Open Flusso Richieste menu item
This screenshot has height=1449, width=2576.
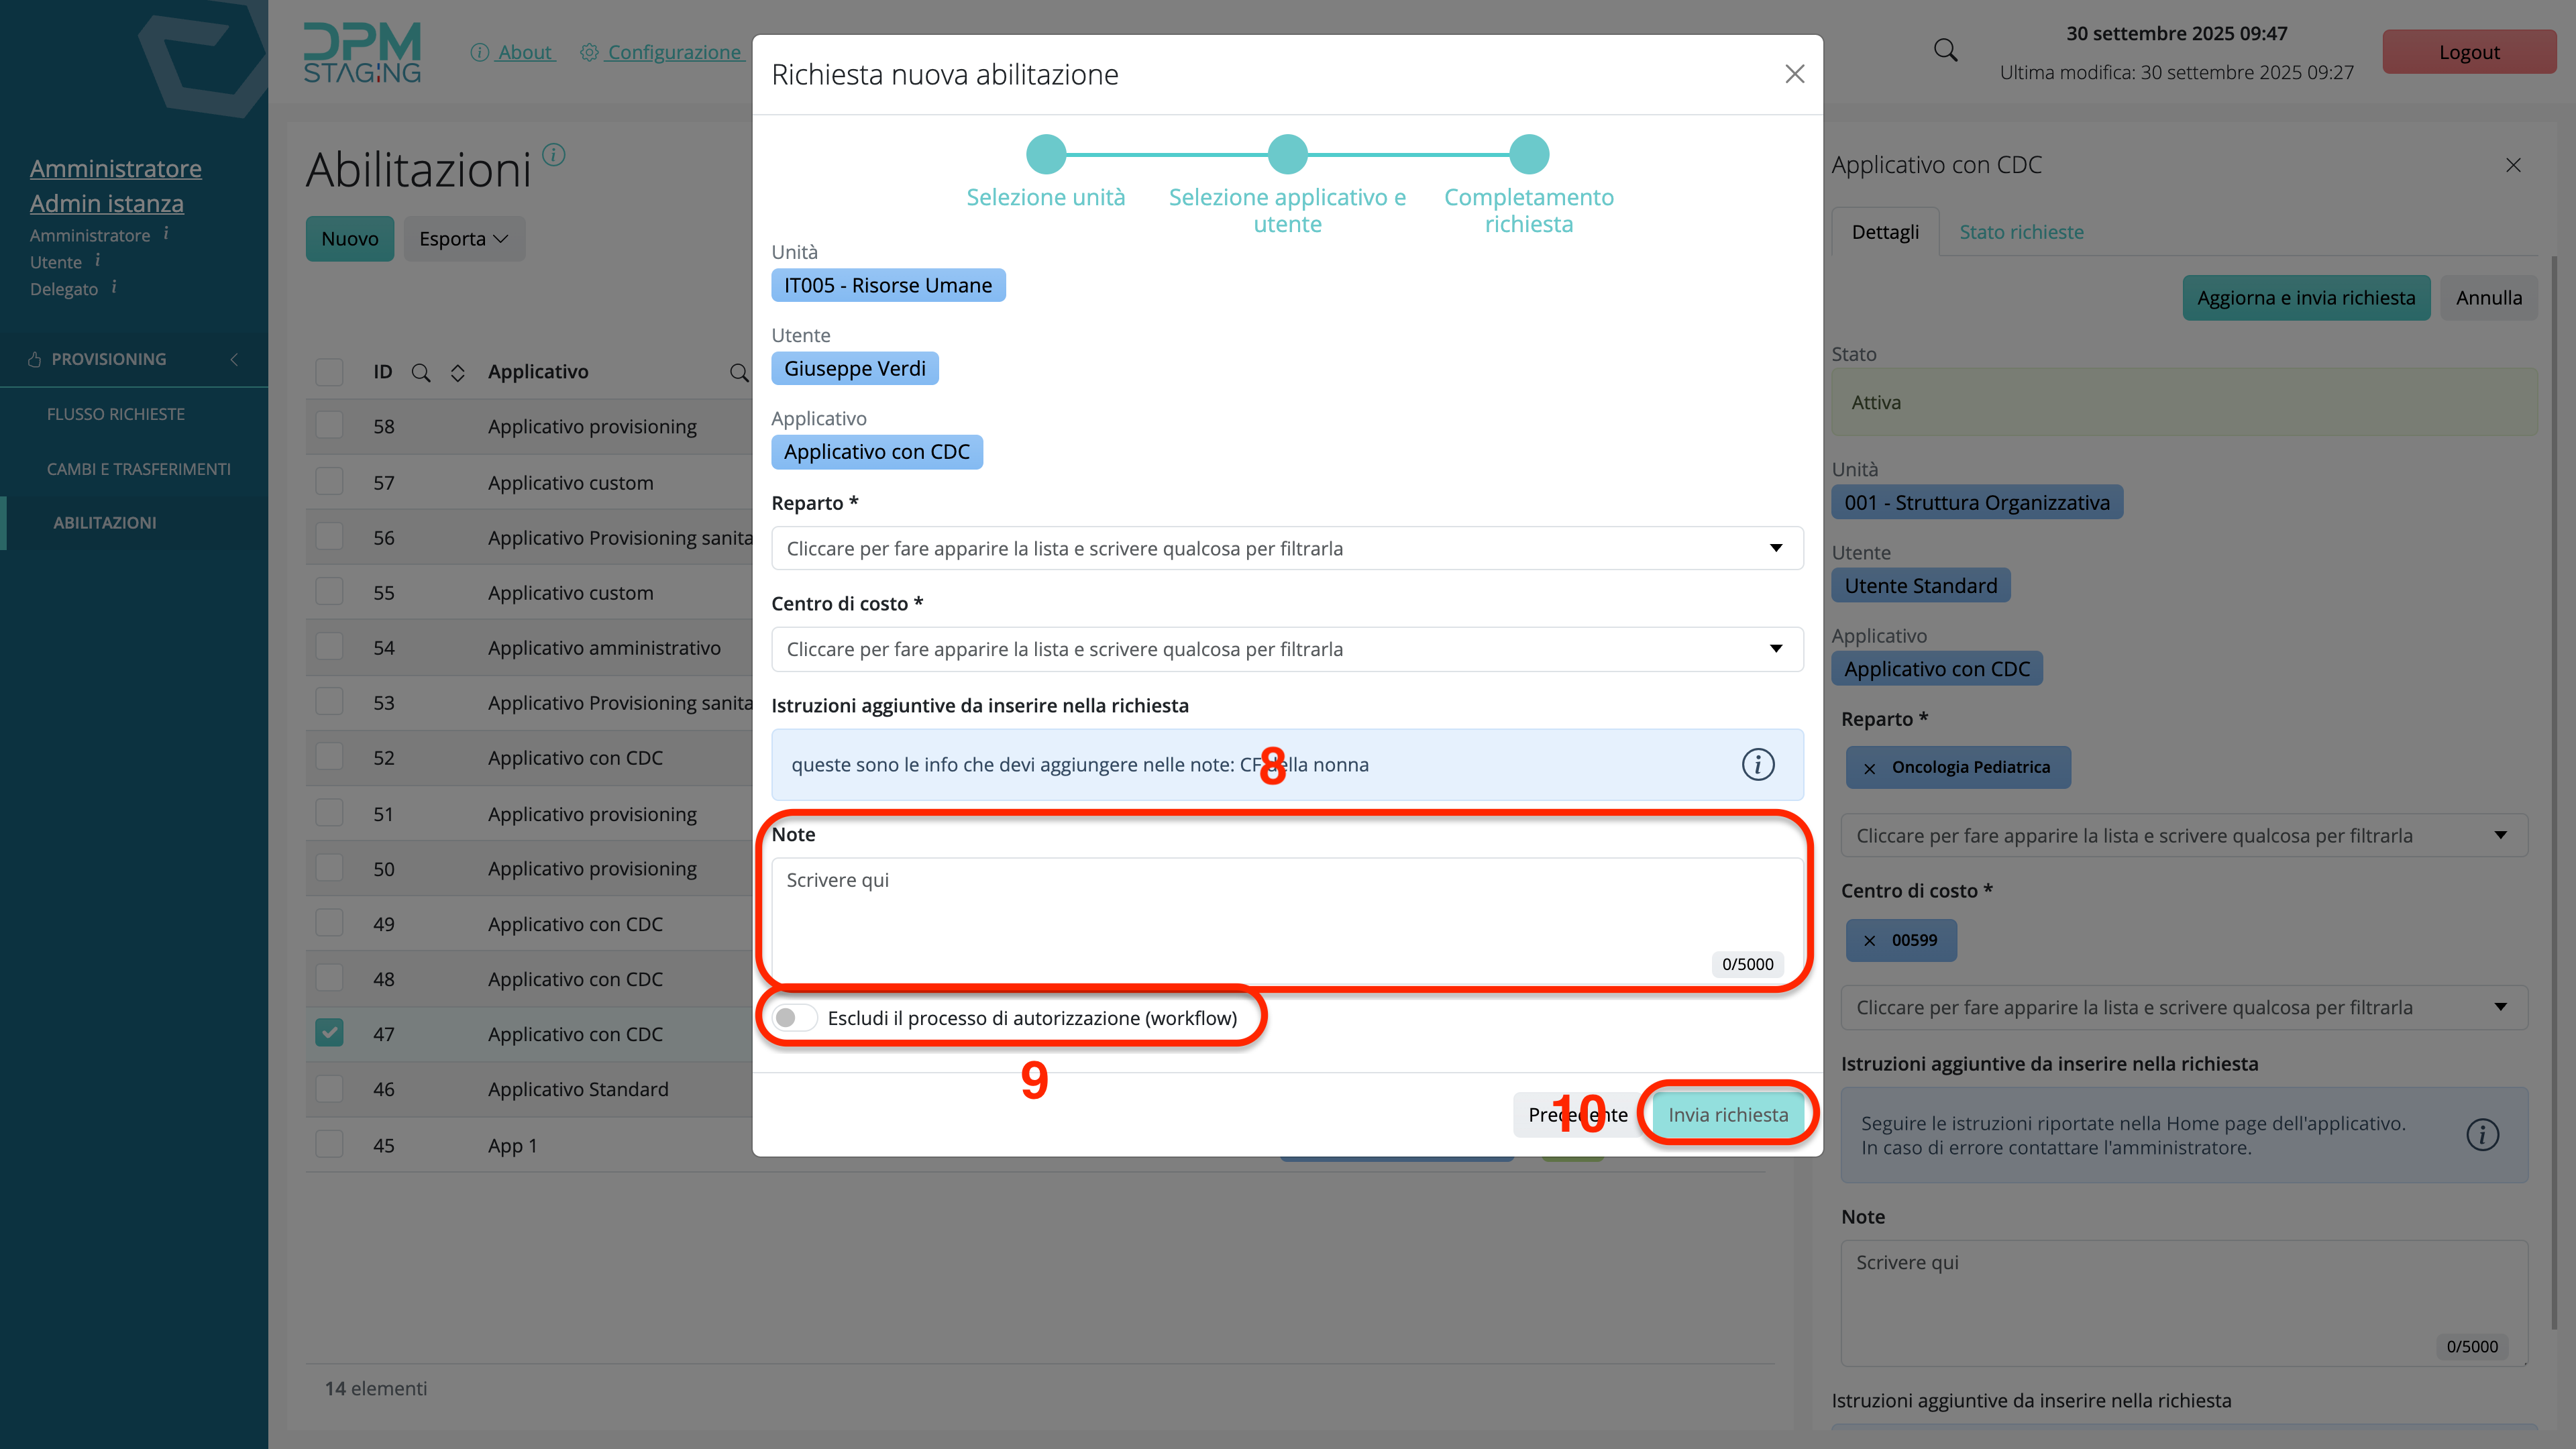coord(115,414)
